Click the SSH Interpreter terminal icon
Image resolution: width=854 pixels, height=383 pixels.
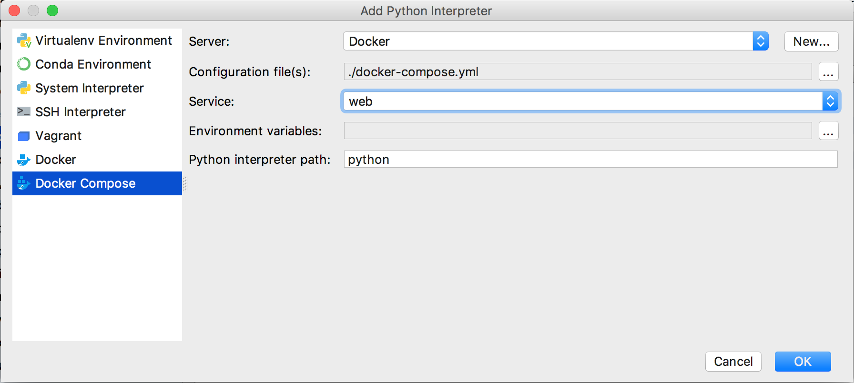click(x=24, y=112)
